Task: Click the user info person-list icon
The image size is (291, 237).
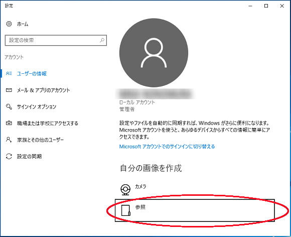Action: coord(9,73)
